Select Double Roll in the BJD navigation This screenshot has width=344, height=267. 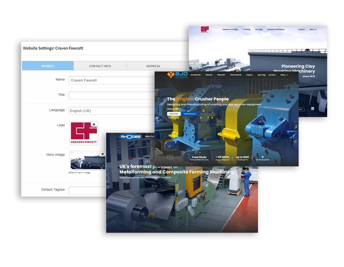pos(195,75)
